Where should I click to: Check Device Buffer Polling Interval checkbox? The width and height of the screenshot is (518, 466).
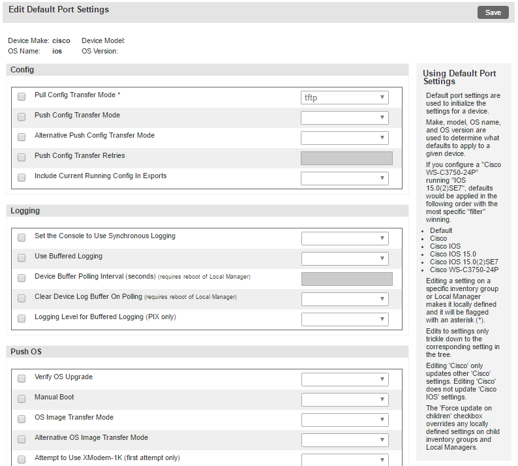[x=22, y=278]
